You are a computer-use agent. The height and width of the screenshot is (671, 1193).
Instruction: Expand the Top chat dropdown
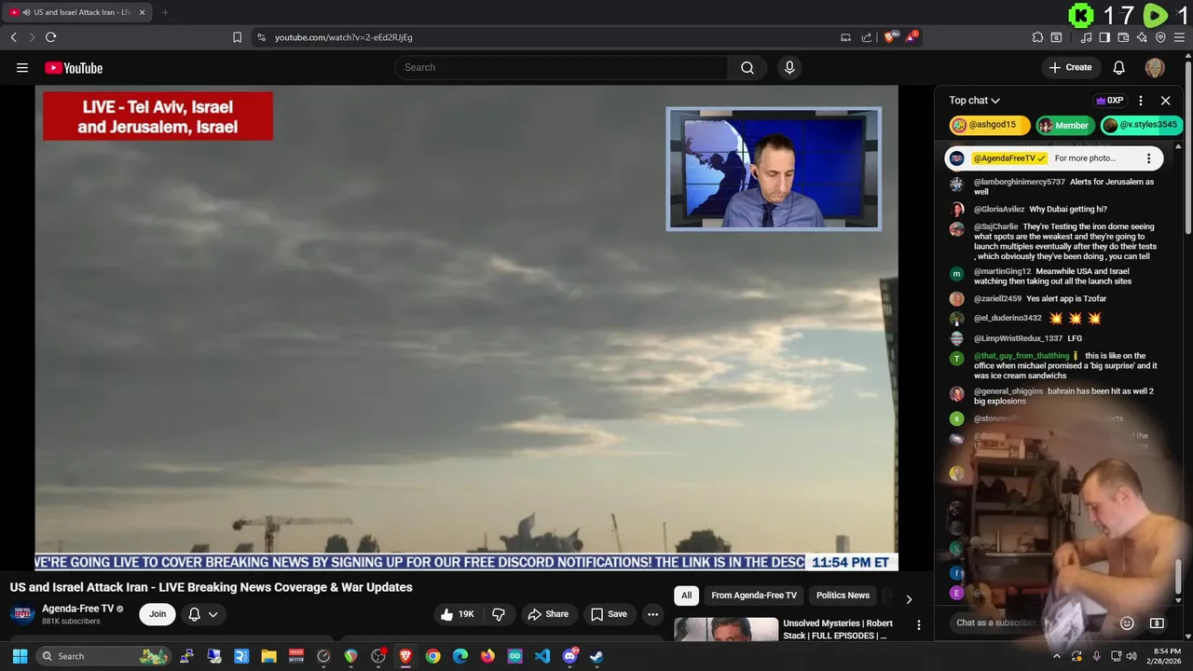[975, 101]
